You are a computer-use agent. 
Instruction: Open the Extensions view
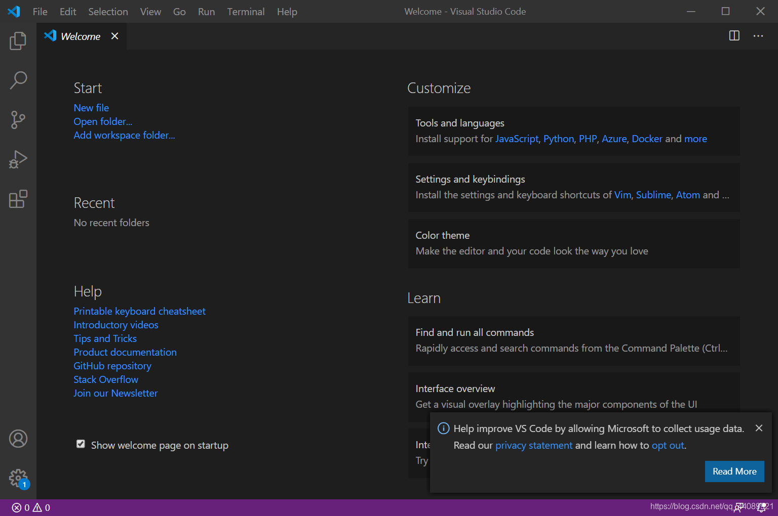point(18,199)
